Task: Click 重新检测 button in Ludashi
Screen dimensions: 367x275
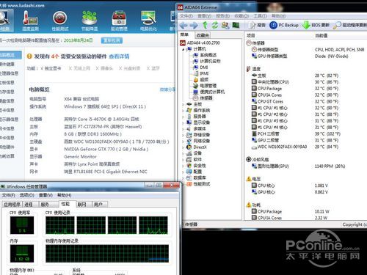Action: [x=112, y=40]
